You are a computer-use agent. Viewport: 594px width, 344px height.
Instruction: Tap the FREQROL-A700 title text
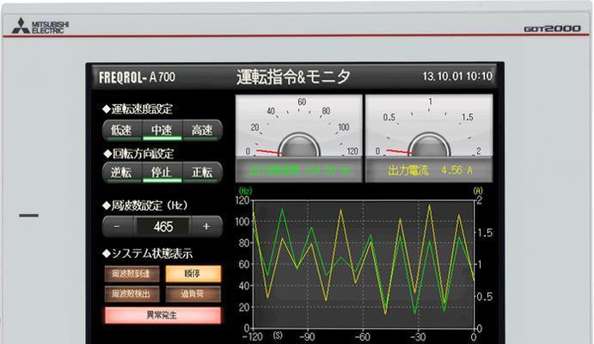pos(138,77)
